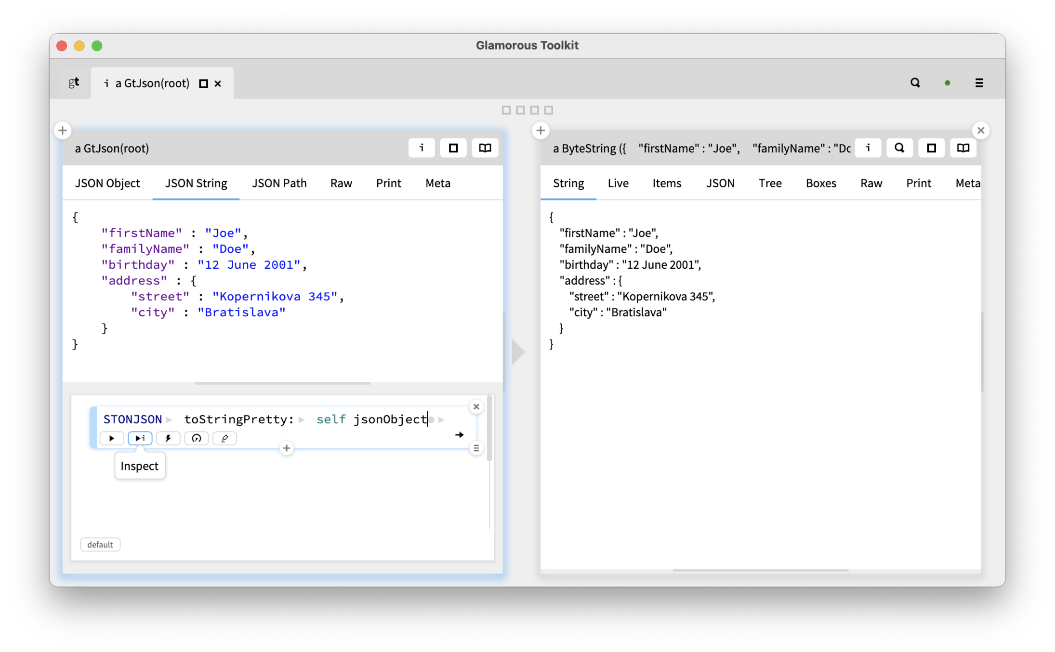Image resolution: width=1055 pixels, height=652 pixels.
Task: Add pane with plus above GtJson inspector
Action: tap(62, 130)
